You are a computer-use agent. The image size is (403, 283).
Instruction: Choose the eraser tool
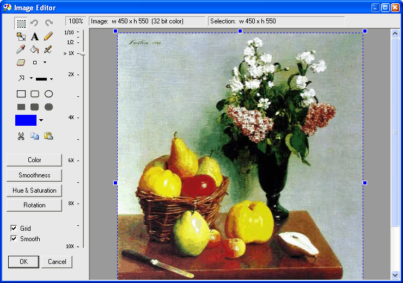(21, 63)
